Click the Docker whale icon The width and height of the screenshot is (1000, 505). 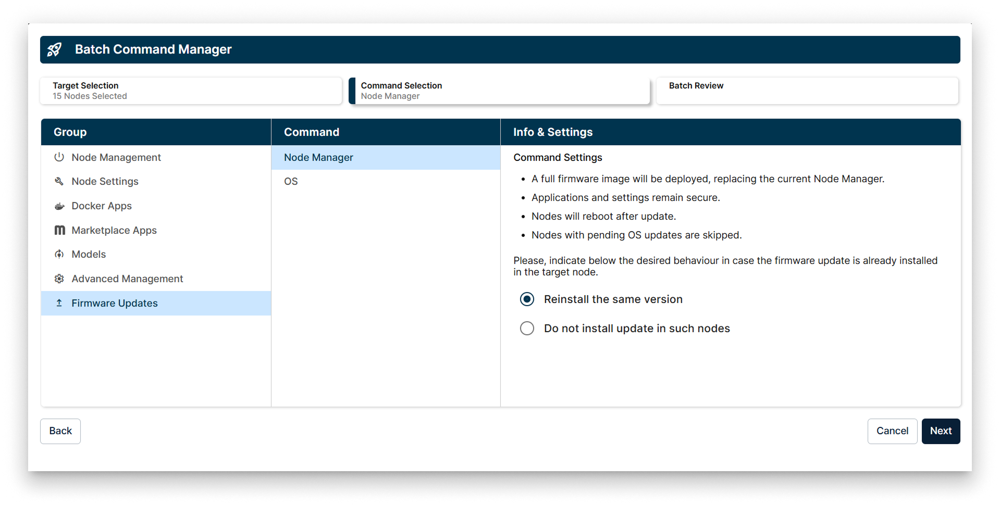click(59, 206)
